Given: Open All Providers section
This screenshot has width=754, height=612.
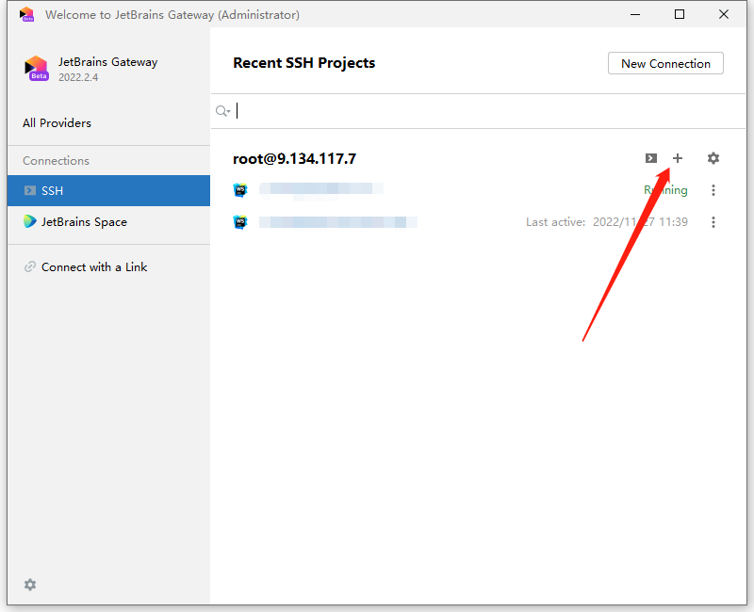Looking at the screenshot, I should tap(57, 123).
